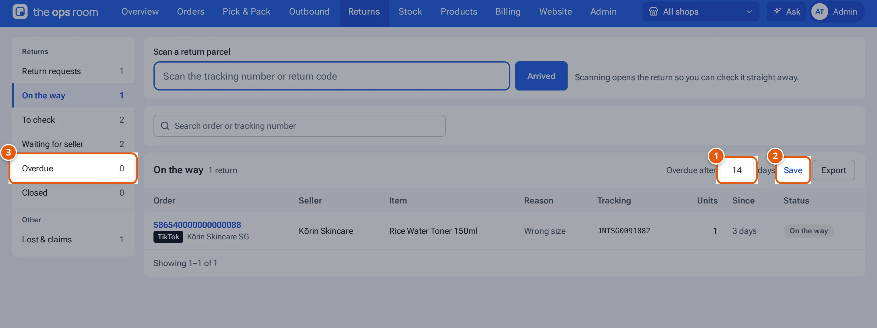
Task: Click the Arrived button
Action: 541,76
